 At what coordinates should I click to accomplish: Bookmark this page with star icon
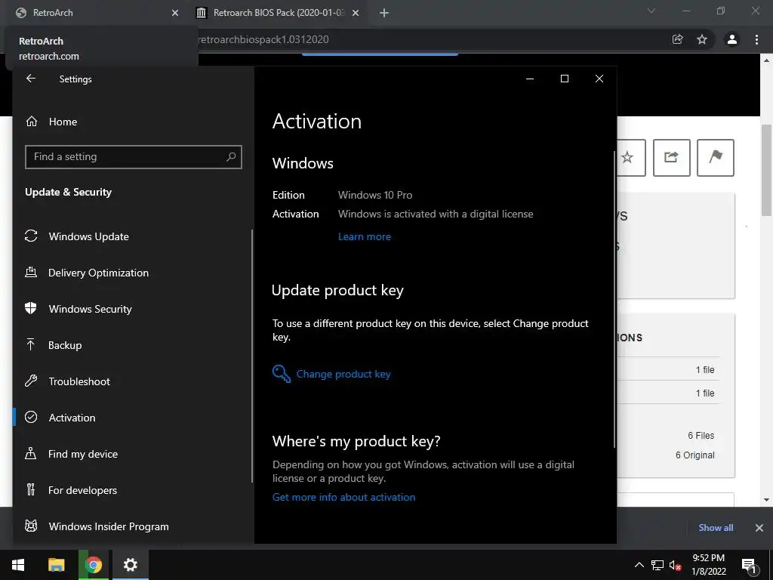(x=702, y=39)
